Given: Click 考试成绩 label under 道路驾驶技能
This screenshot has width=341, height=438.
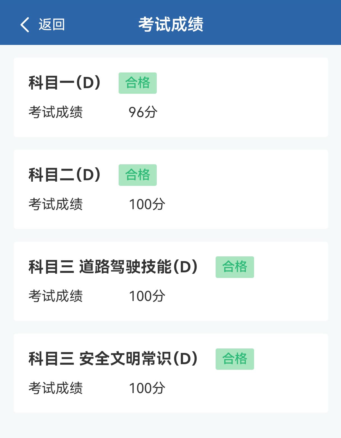Looking at the screenshot, I should (x=56, y=296).
